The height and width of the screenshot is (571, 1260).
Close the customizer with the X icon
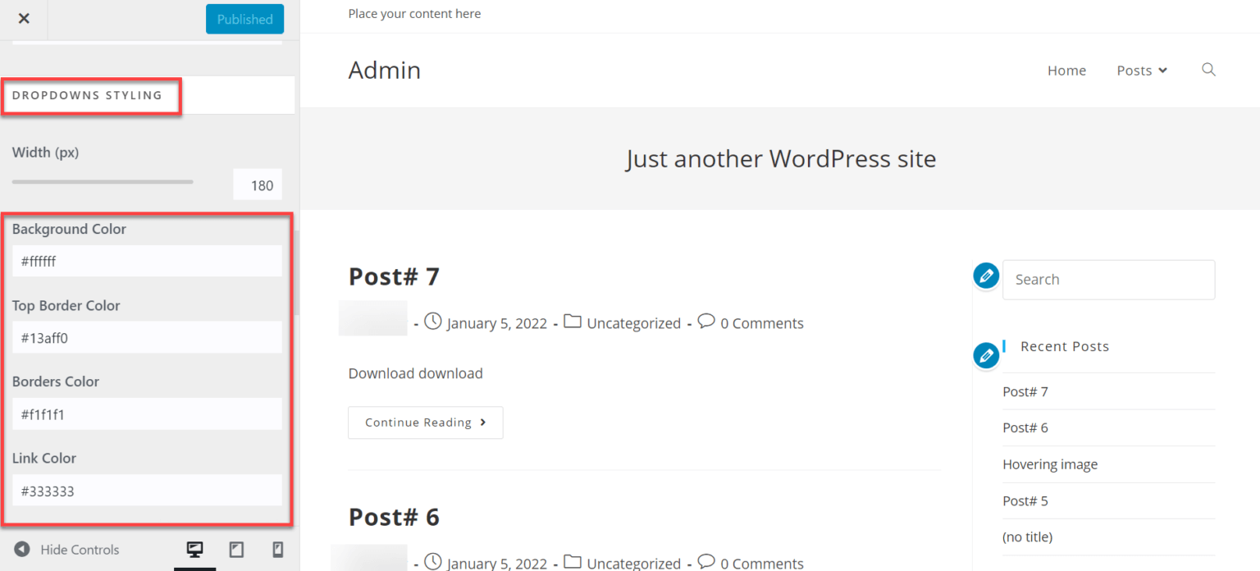[x=24, y=18]
